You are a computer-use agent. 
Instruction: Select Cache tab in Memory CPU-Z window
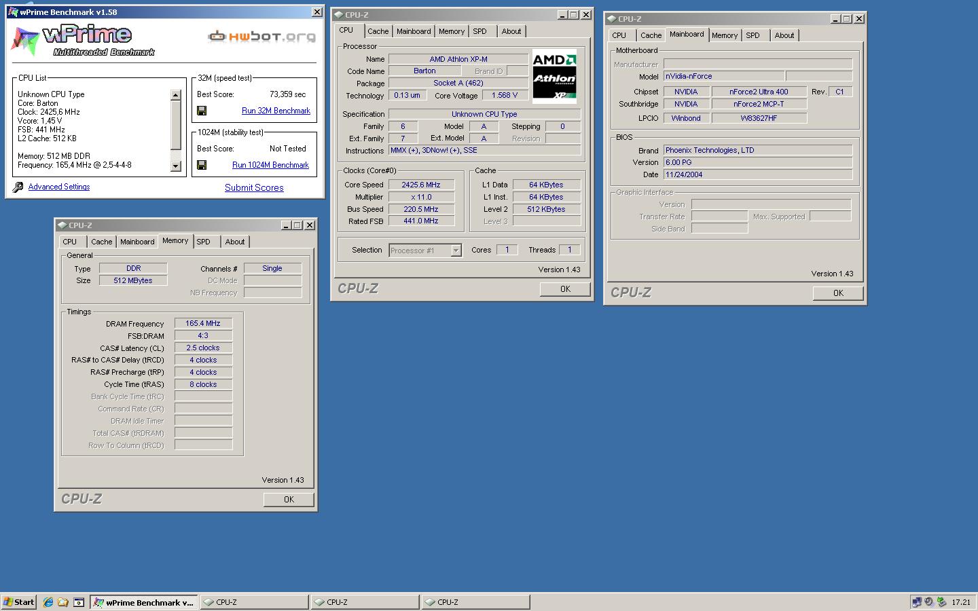tap(102, 242)
